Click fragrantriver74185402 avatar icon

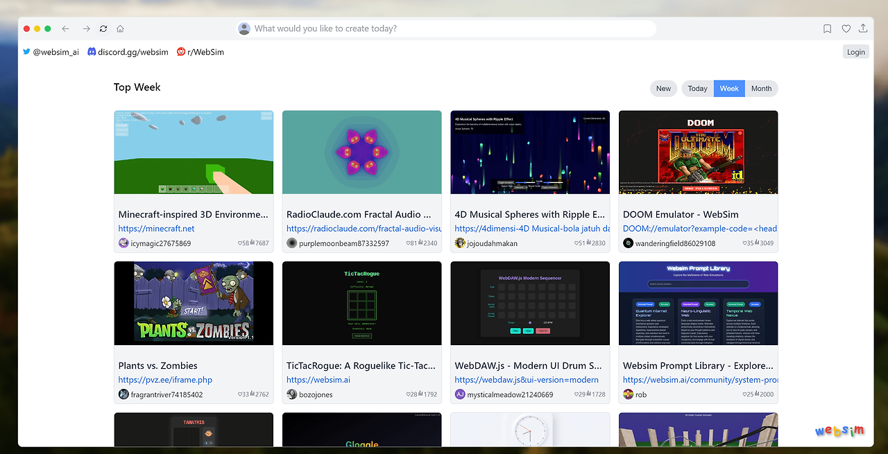pos(123,394)
